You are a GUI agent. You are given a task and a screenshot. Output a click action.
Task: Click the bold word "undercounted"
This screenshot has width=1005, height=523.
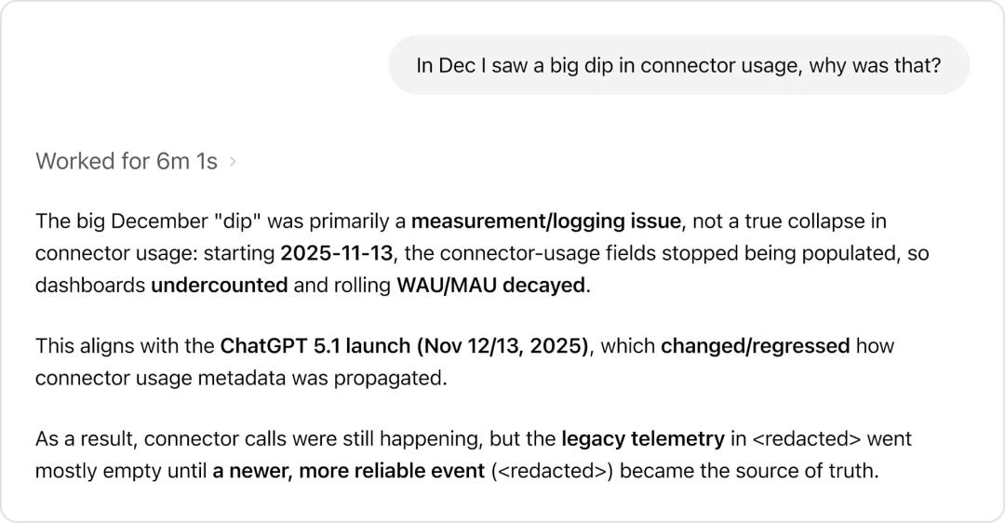219,285
